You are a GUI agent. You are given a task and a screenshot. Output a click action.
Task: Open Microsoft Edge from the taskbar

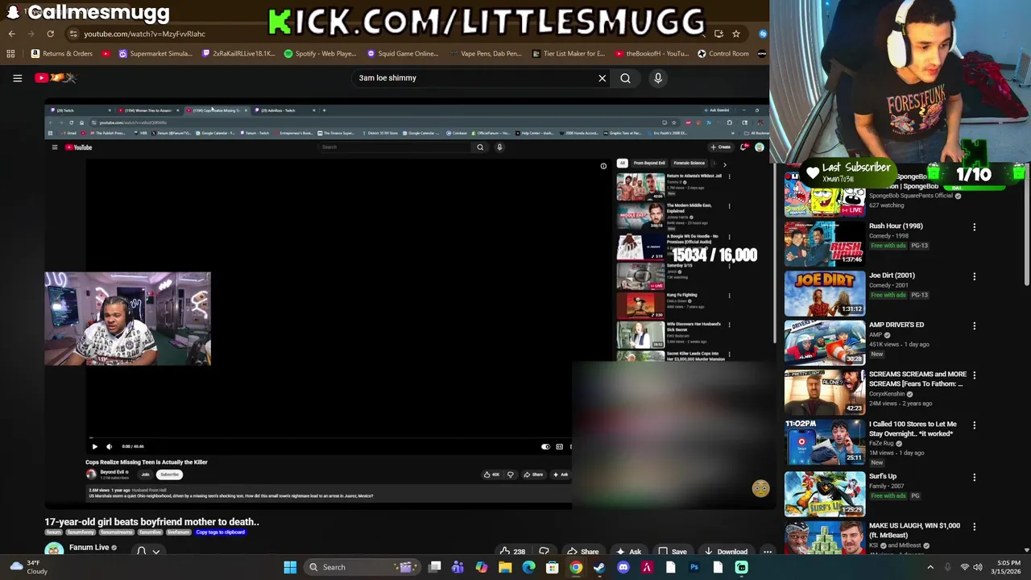click(528, 567)
